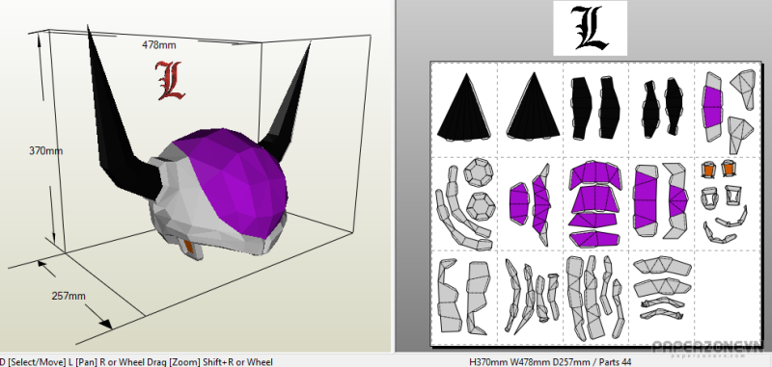Click the black L logo above pattern sheet
Image resolution: width=772 pixels, height=367 pixels.
590,28
